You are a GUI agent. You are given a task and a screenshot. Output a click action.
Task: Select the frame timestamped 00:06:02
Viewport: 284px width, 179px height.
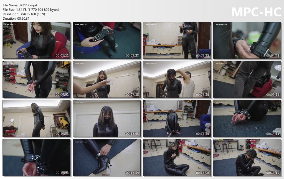(x=37, y=80)
